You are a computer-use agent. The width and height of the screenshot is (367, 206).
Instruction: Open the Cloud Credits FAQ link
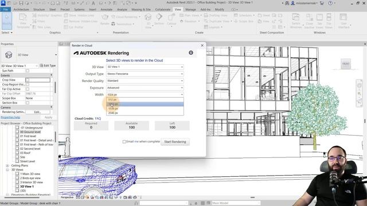pyautogui.click(x=98, y=118)
